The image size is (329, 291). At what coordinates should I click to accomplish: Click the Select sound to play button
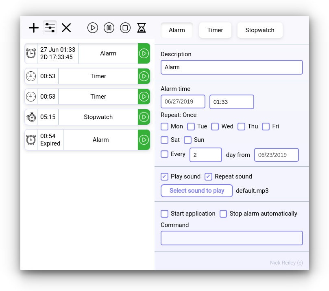[x=197, y=191]
